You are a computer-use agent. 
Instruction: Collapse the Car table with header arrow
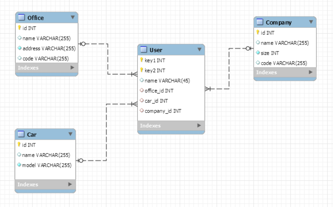coord(70,134)
